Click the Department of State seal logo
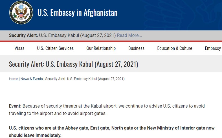Image resolution: width=222 pixels, height=138 pixels. point(21,13)
